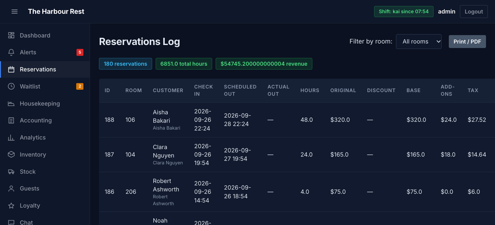The height and width of the screenshot is (225, 495).
Task: Click the Guests person icon
Action: (11, 188)
